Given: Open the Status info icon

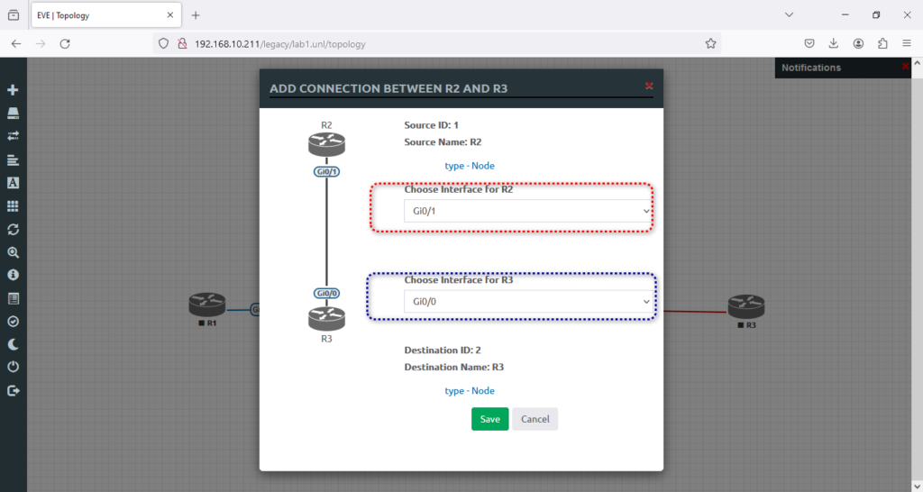Looking at the screenshot, I should tap(13, 275).
